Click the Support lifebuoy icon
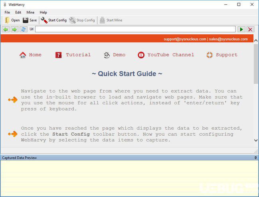The width and height of the screenshot is (259, 197). pos(210,55)
